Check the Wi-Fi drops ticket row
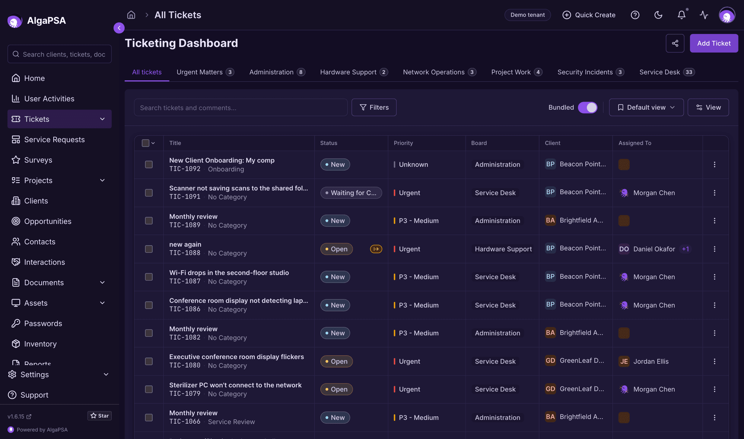The height and width of the screenshot is (439, 744). pyautogui.click(x=149, y=277)
